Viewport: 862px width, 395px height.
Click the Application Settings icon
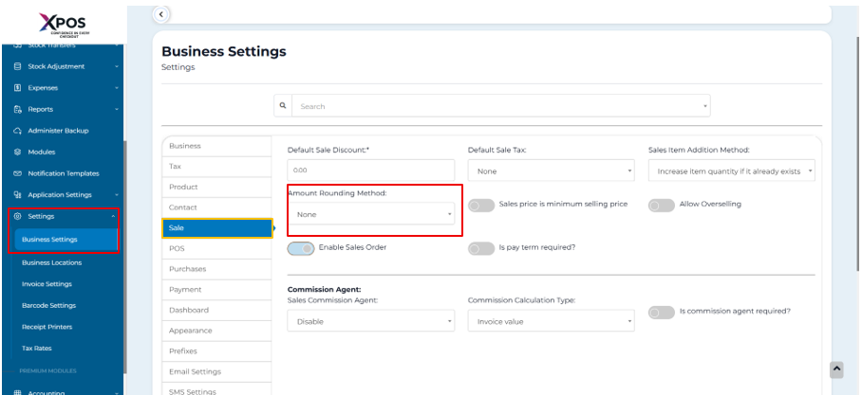(x=18, y=195)
